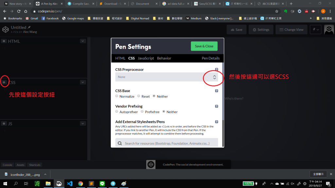Open the Gmail bookmark

(x=32, y=18)
